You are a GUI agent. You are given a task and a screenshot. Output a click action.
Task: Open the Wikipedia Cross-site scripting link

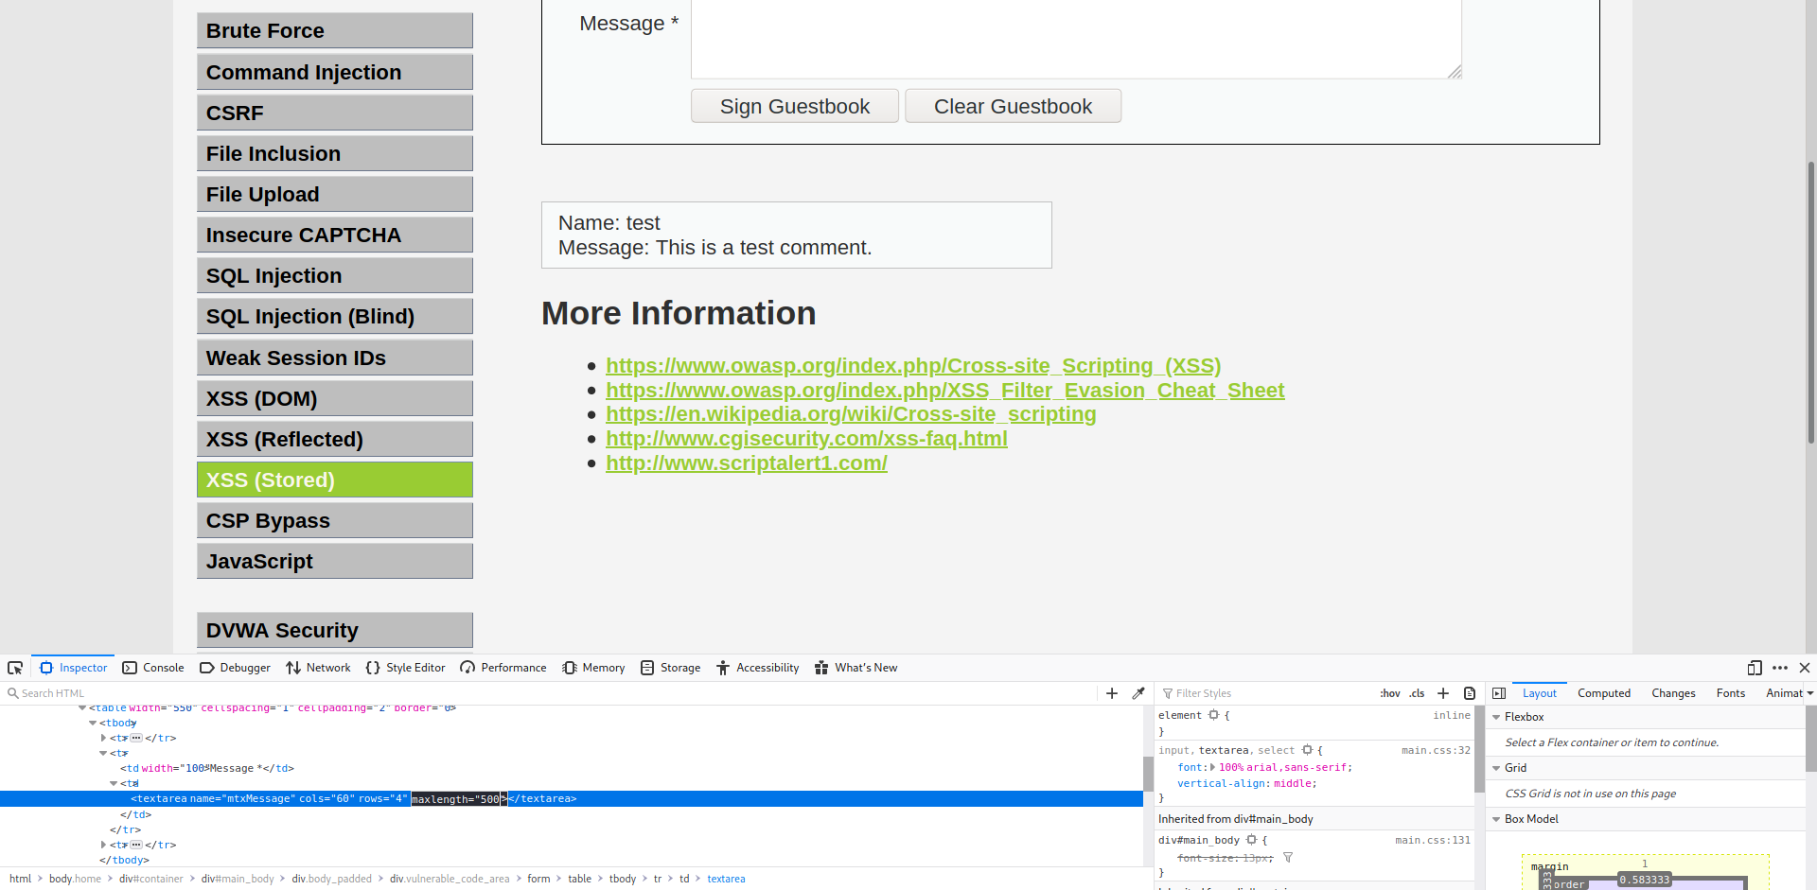point(851,414)
